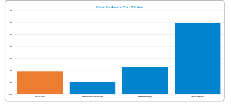Click the 2,0% y-axis value
This screenshot has height=107, width=231.
(10, 70)
